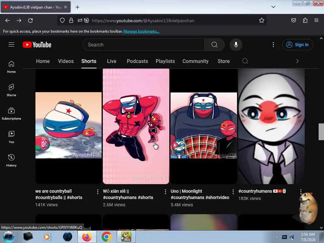Viewport: 324px width, 243px height.
Task: Open the YouTube guide hamburger menu
Action: [11, 45]
